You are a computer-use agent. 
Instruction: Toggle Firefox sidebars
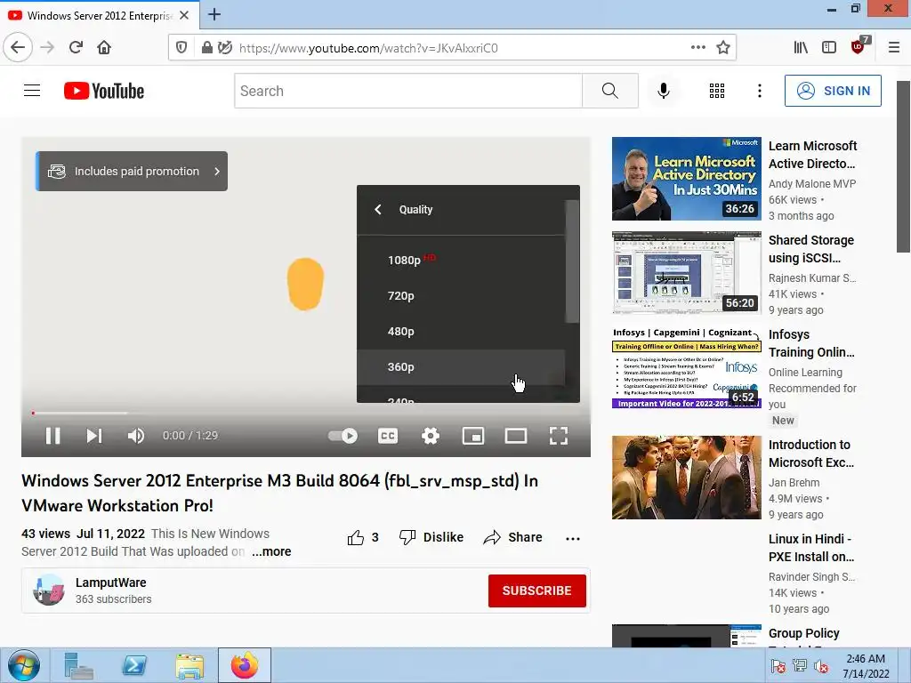829,47
